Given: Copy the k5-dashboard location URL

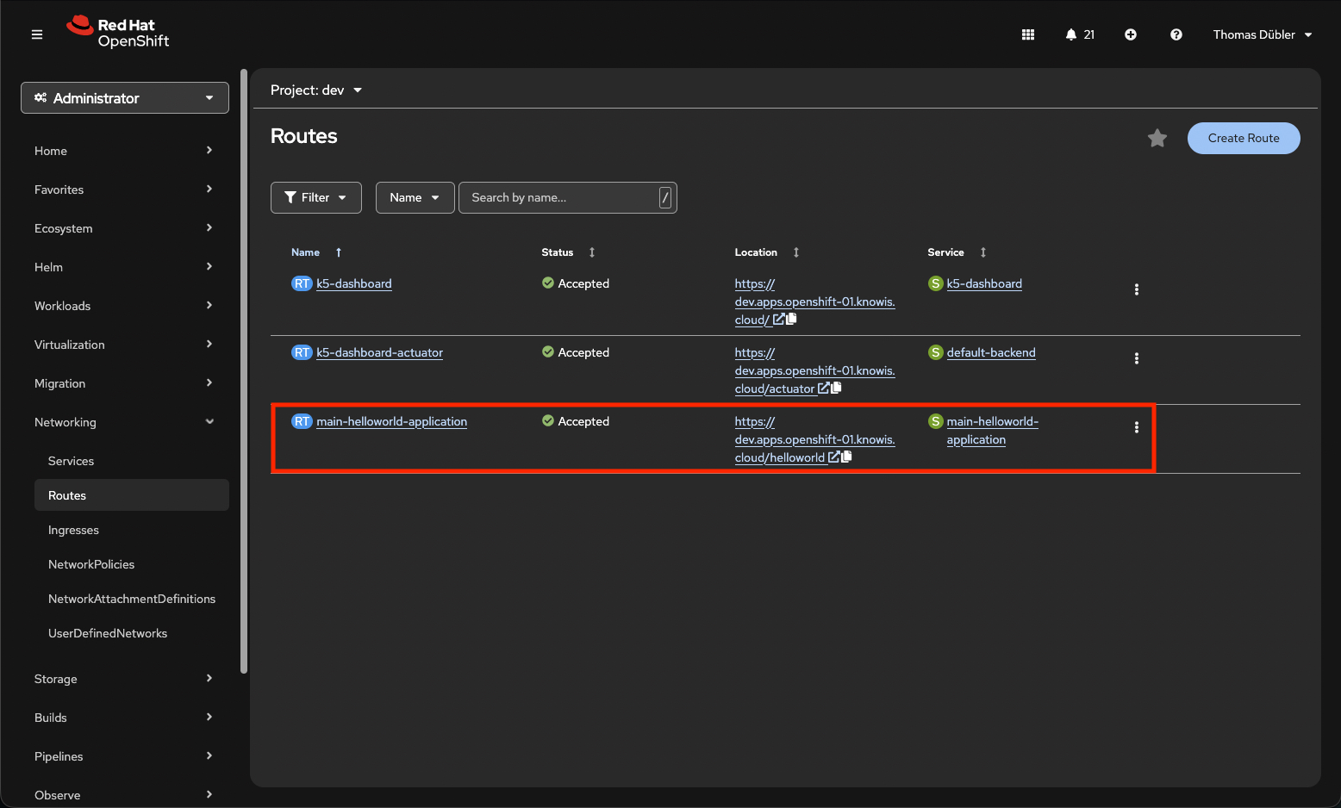Looking at the screenshot, I should [x=791, y=319].
